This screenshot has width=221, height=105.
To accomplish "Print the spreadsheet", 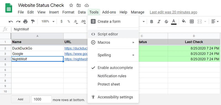I will (x=25, y=21).
